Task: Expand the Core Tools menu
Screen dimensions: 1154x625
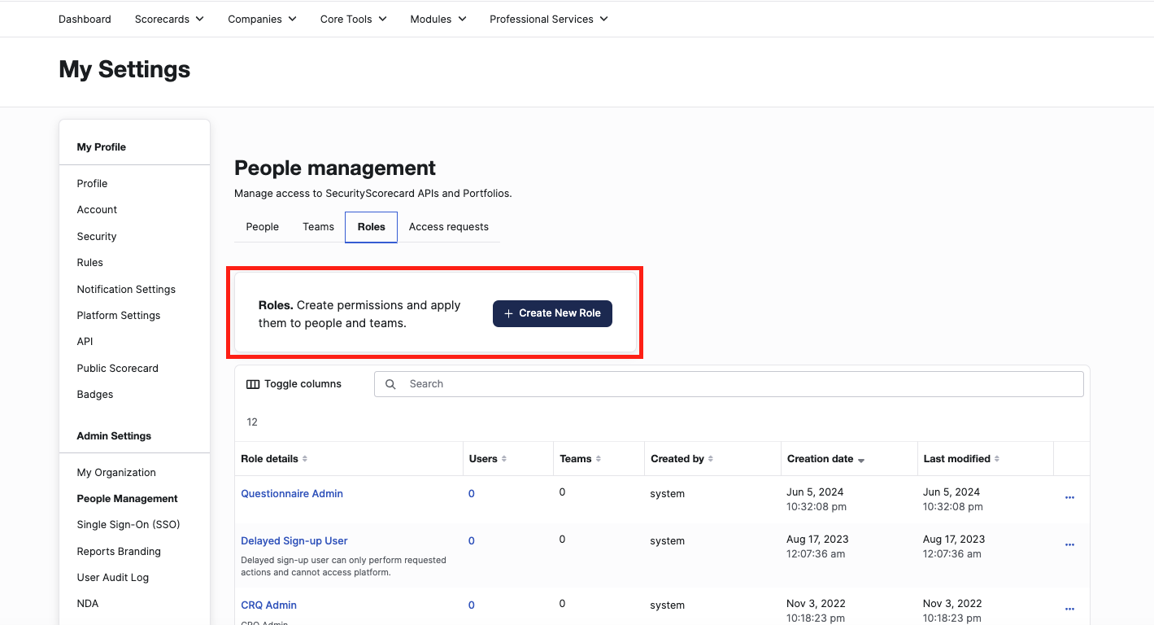Action: click(354, 19)
